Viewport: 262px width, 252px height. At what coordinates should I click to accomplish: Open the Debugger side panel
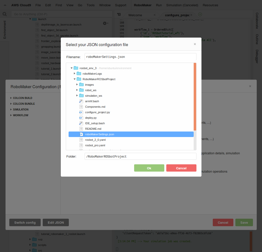tap(257, 57)
